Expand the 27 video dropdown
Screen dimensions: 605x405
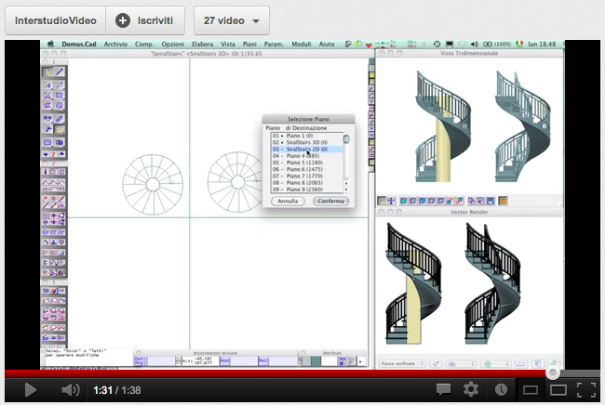tap(230, 20)
